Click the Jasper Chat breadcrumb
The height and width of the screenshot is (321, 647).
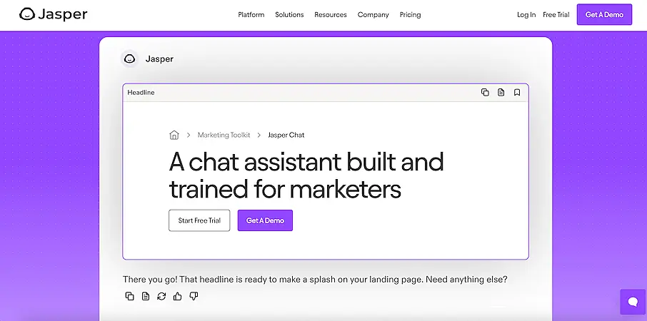click(286, 135)
